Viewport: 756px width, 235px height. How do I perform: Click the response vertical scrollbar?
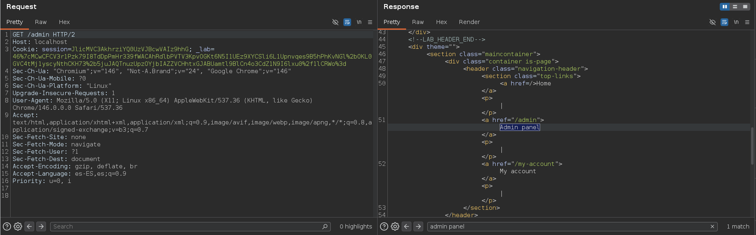[752, 146]
